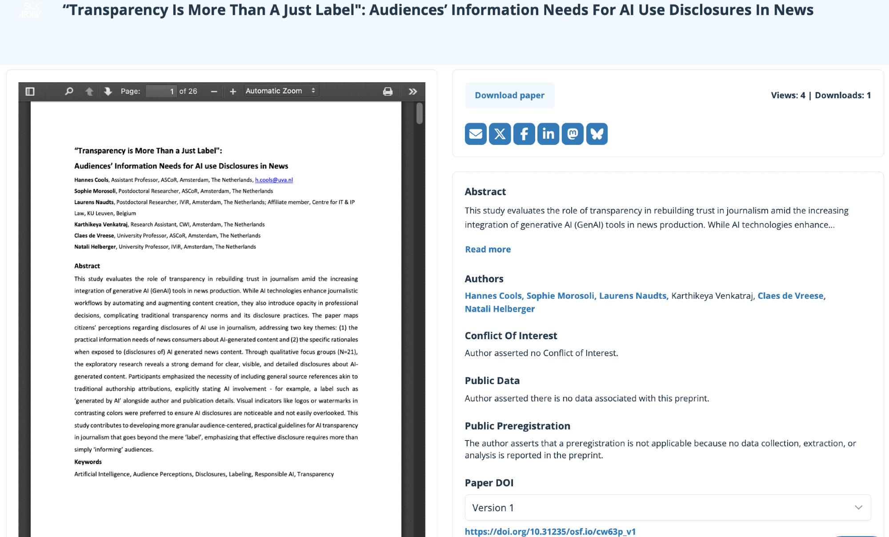Open the Version 1 dropdown
Viewport: 889px width, 537px height.
click(668, 507)
